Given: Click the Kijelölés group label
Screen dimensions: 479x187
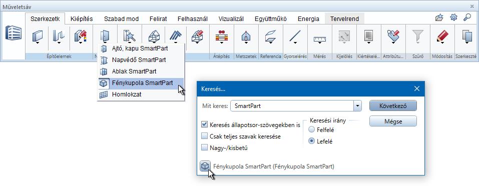Looking at the screenshot, I should pyautogui.click(x=344, y=56).
